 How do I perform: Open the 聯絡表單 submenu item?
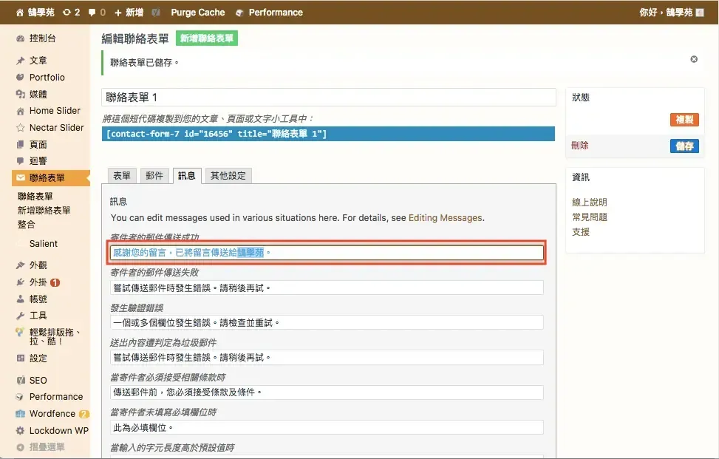click(x=35, y=197)
